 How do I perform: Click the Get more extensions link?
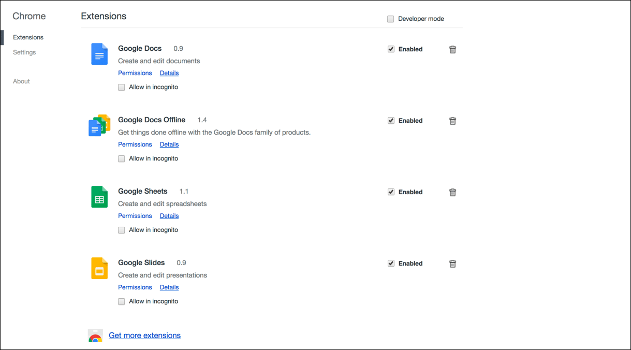click(x=144, y=336)
